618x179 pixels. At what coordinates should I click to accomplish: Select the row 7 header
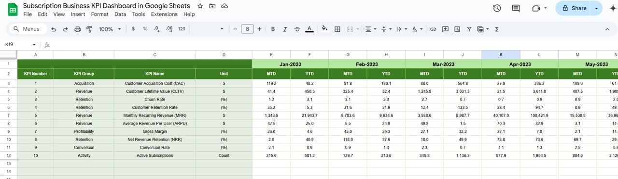pos(8,116)
